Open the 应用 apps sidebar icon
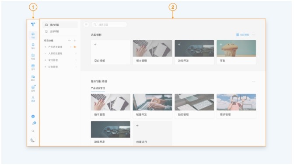Image resolution: width=294 pixels, height=165 pixels. click(33, 88)
